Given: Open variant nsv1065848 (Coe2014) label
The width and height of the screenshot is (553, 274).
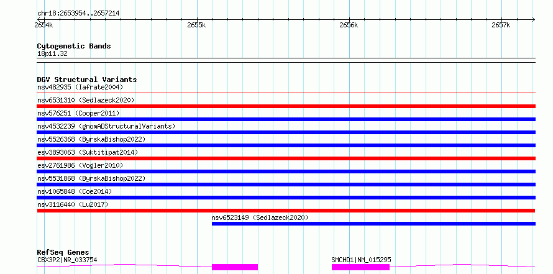Looking at the screenshot, I should click(75, 191).
